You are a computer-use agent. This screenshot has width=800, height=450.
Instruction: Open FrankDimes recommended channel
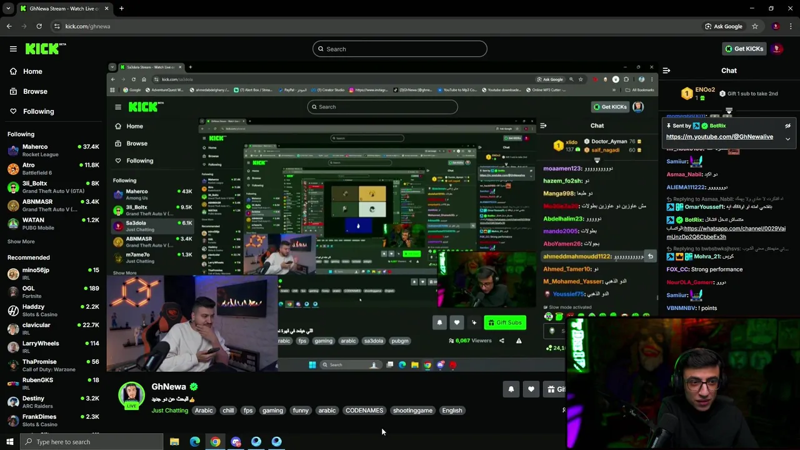(x=53, y=421)
